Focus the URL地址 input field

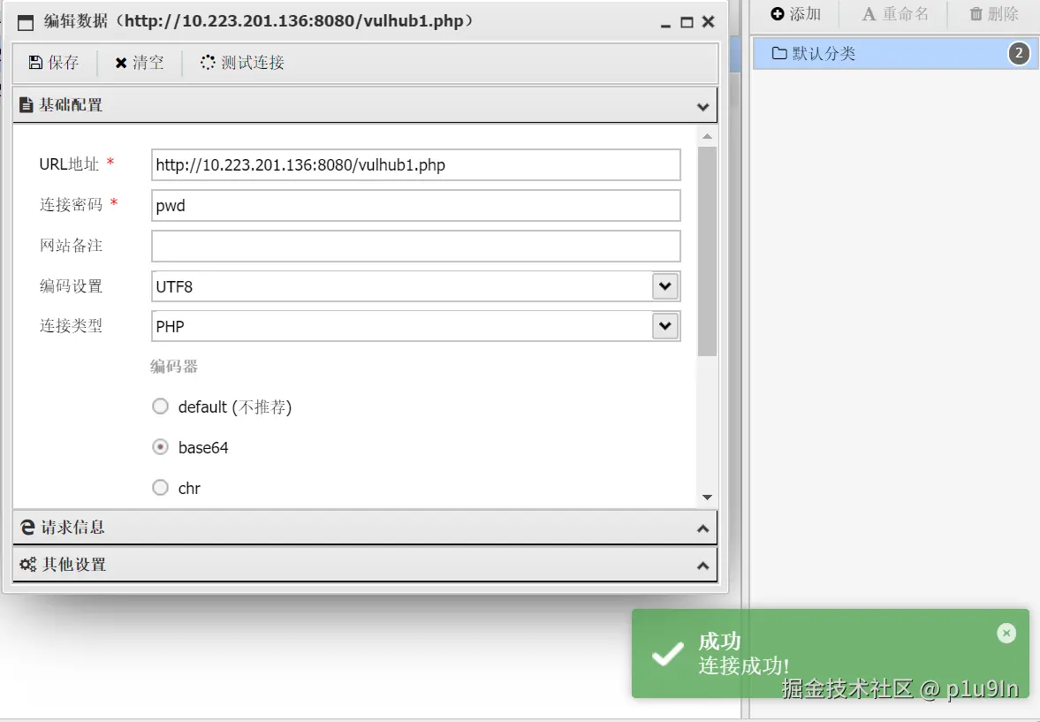pyautogui.click(x=416, y=164)
